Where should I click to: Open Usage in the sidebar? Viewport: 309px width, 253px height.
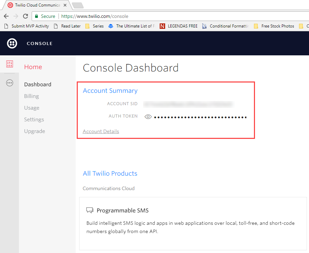pos(32,108)
